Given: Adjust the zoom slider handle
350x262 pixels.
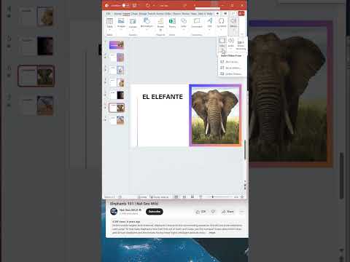Looking at the screenshot, I should pos(213,197).
